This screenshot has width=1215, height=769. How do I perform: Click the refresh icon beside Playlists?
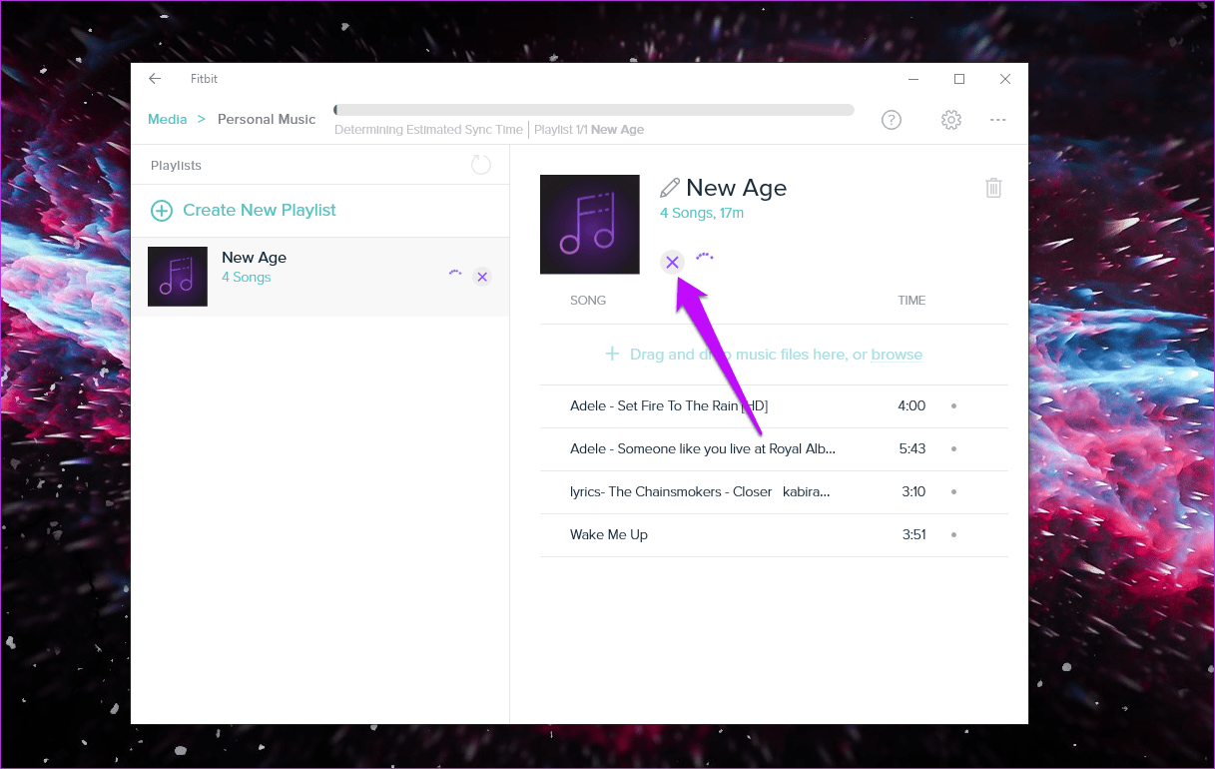click(x=481, y=165)
